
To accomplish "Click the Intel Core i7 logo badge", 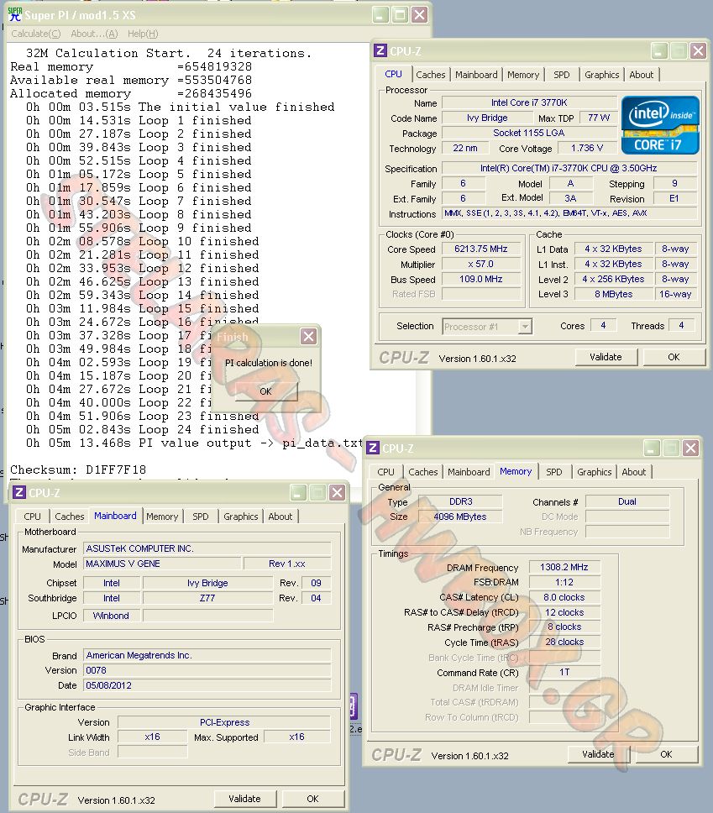I will 660,125.
